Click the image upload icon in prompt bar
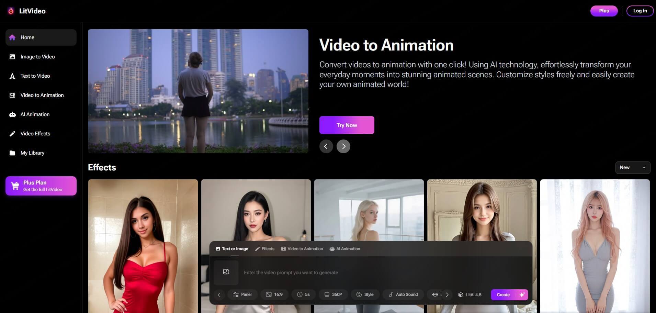656x313 pixels. pyautogui.click(x=226, y=271)
